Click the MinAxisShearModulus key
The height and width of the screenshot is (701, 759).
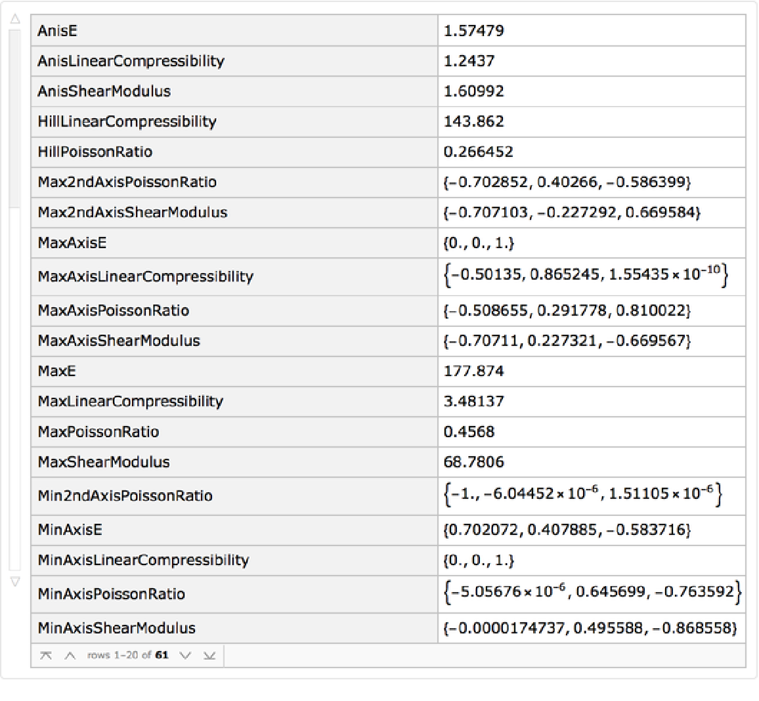(116, 628)
